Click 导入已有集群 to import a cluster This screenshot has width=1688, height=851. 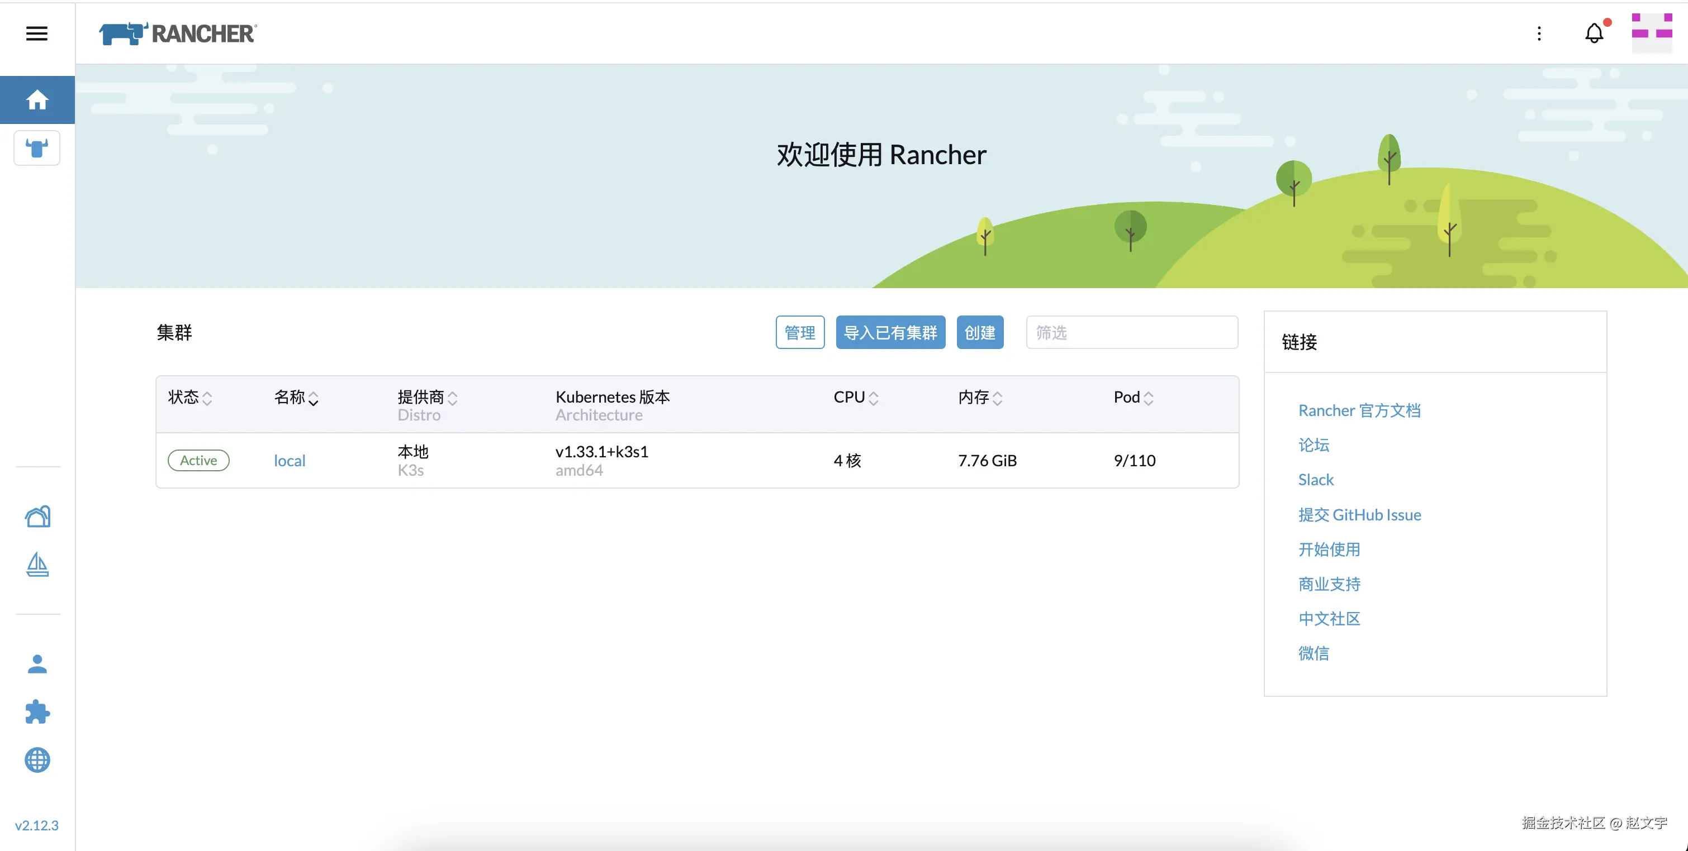(890, 332)
